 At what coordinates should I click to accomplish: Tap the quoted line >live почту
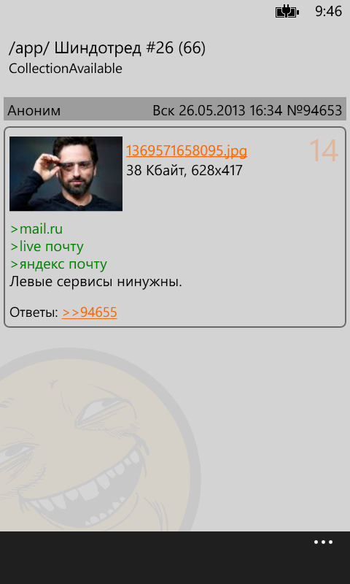click(x=47, y=247)
